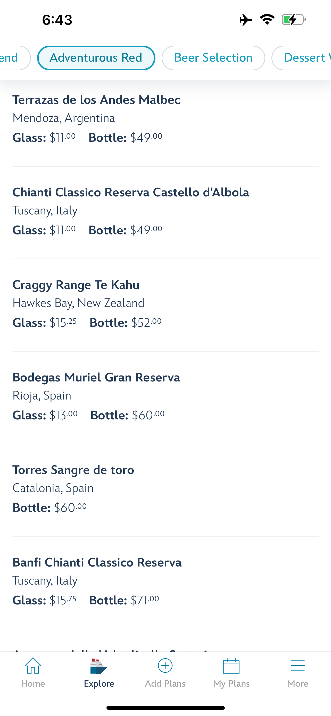Select Torres Sangre de toro wine
This screenshot has height=716, width=331.
tap(73, 470)
